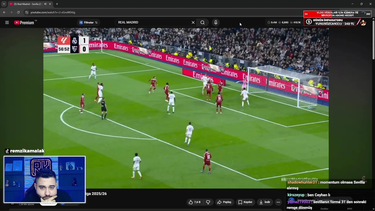
Task: Run search with magnifying glass icon
Action: (x=202, y=23)
